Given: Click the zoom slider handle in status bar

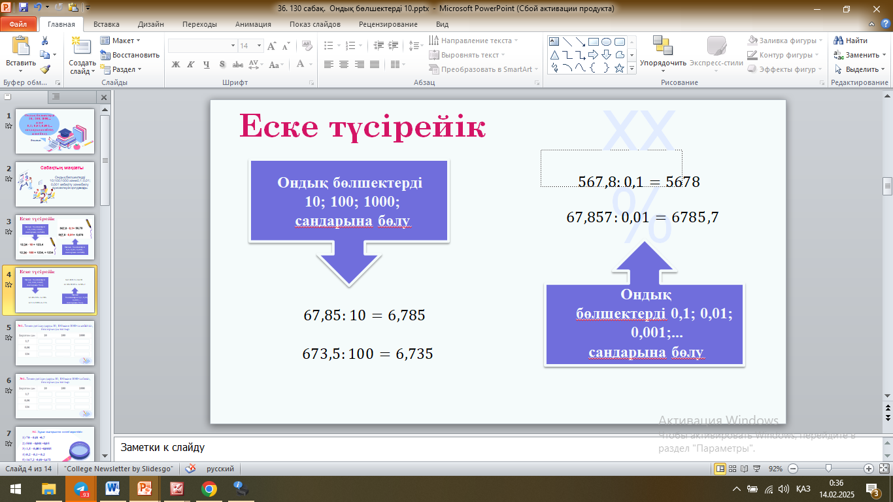Looking at the screenshot, I should tap(828, 469).
